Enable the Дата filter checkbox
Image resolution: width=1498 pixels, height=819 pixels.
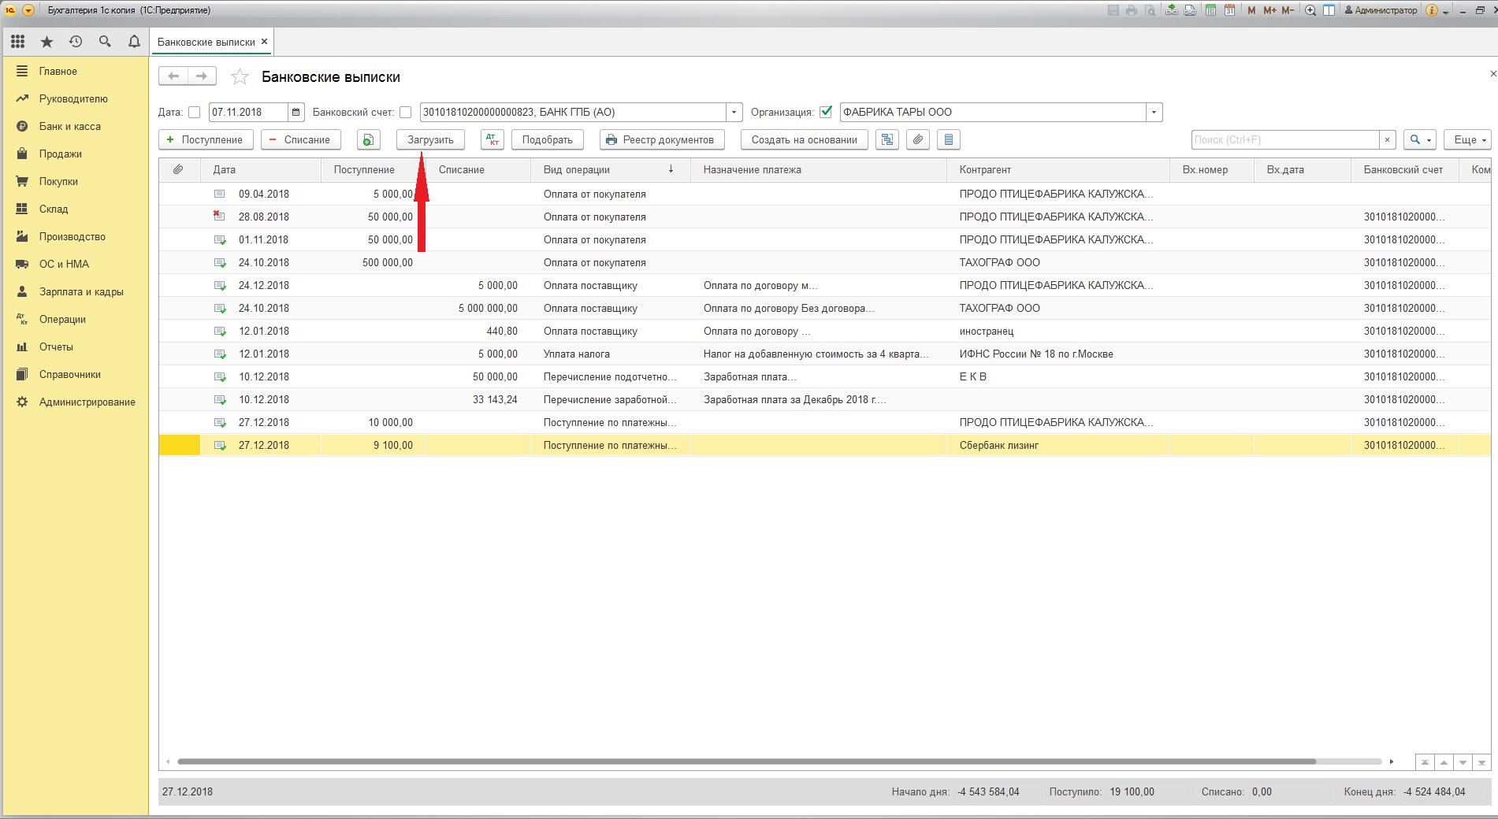195,113
